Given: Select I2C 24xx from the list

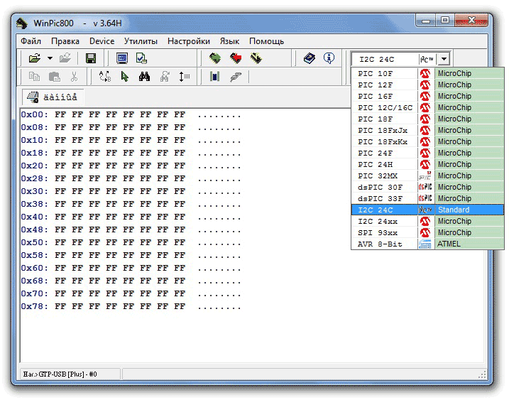Looking at the screenshot, I should click(x=427, y=221).
